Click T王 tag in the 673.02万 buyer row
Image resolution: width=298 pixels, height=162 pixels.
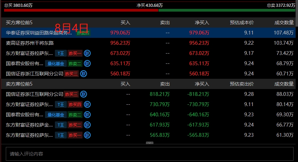tap(61, 54)
